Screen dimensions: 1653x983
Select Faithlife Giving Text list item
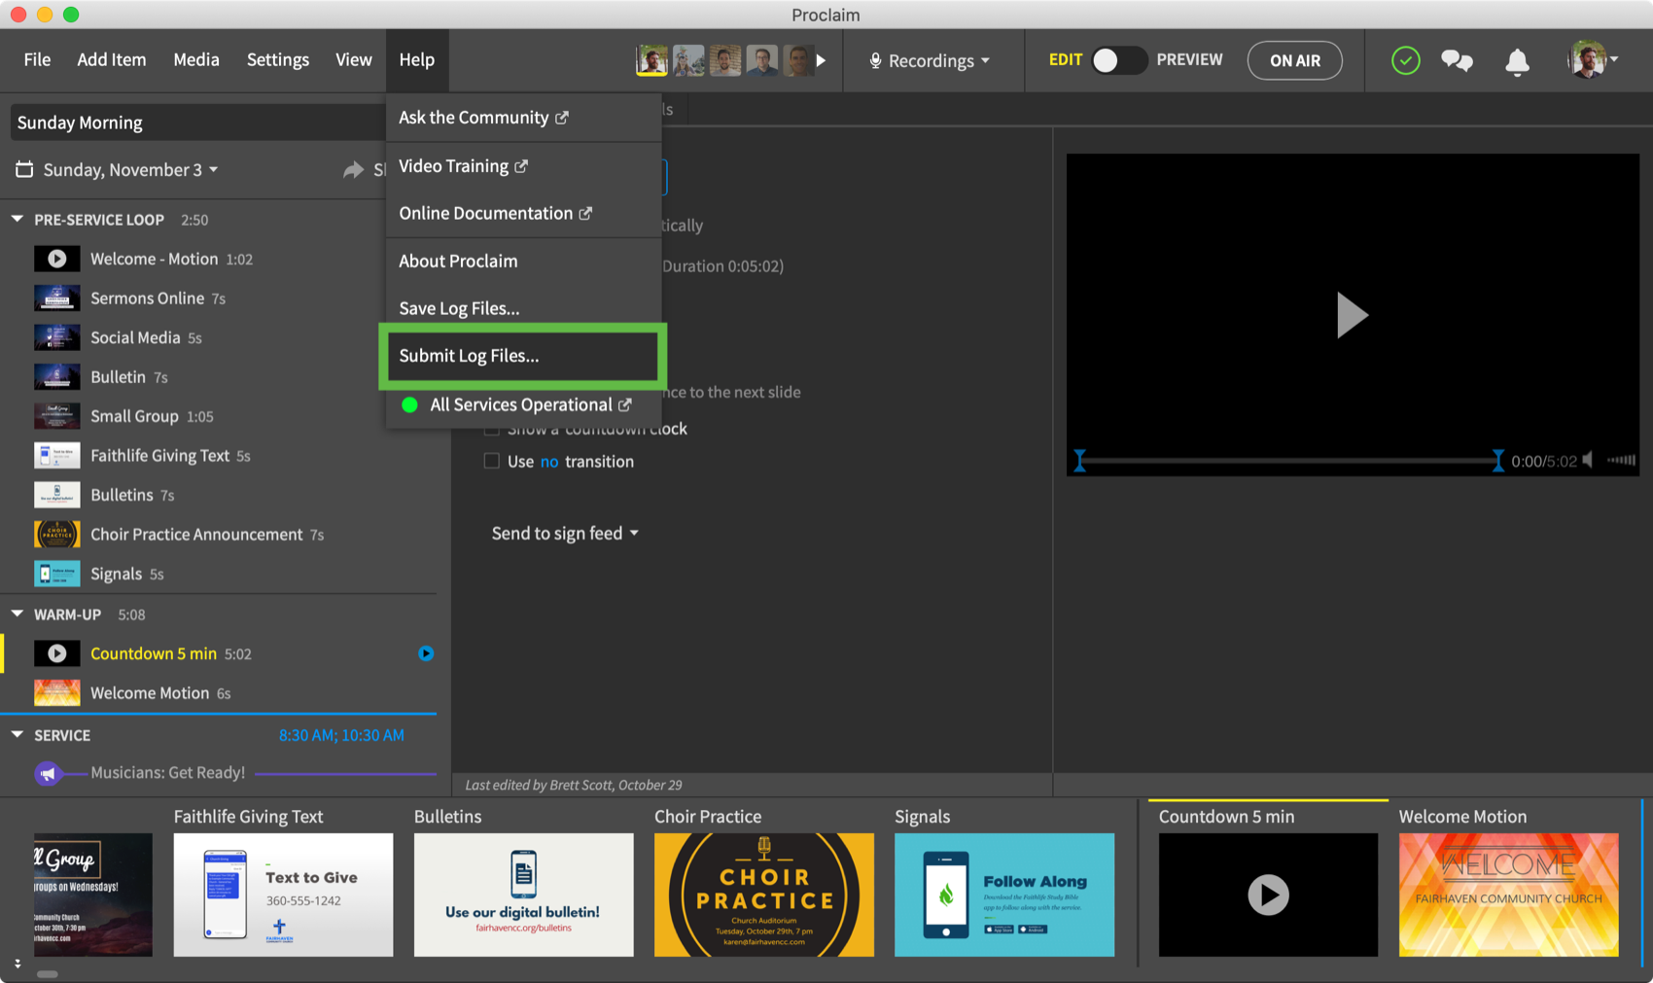(219, 456)
